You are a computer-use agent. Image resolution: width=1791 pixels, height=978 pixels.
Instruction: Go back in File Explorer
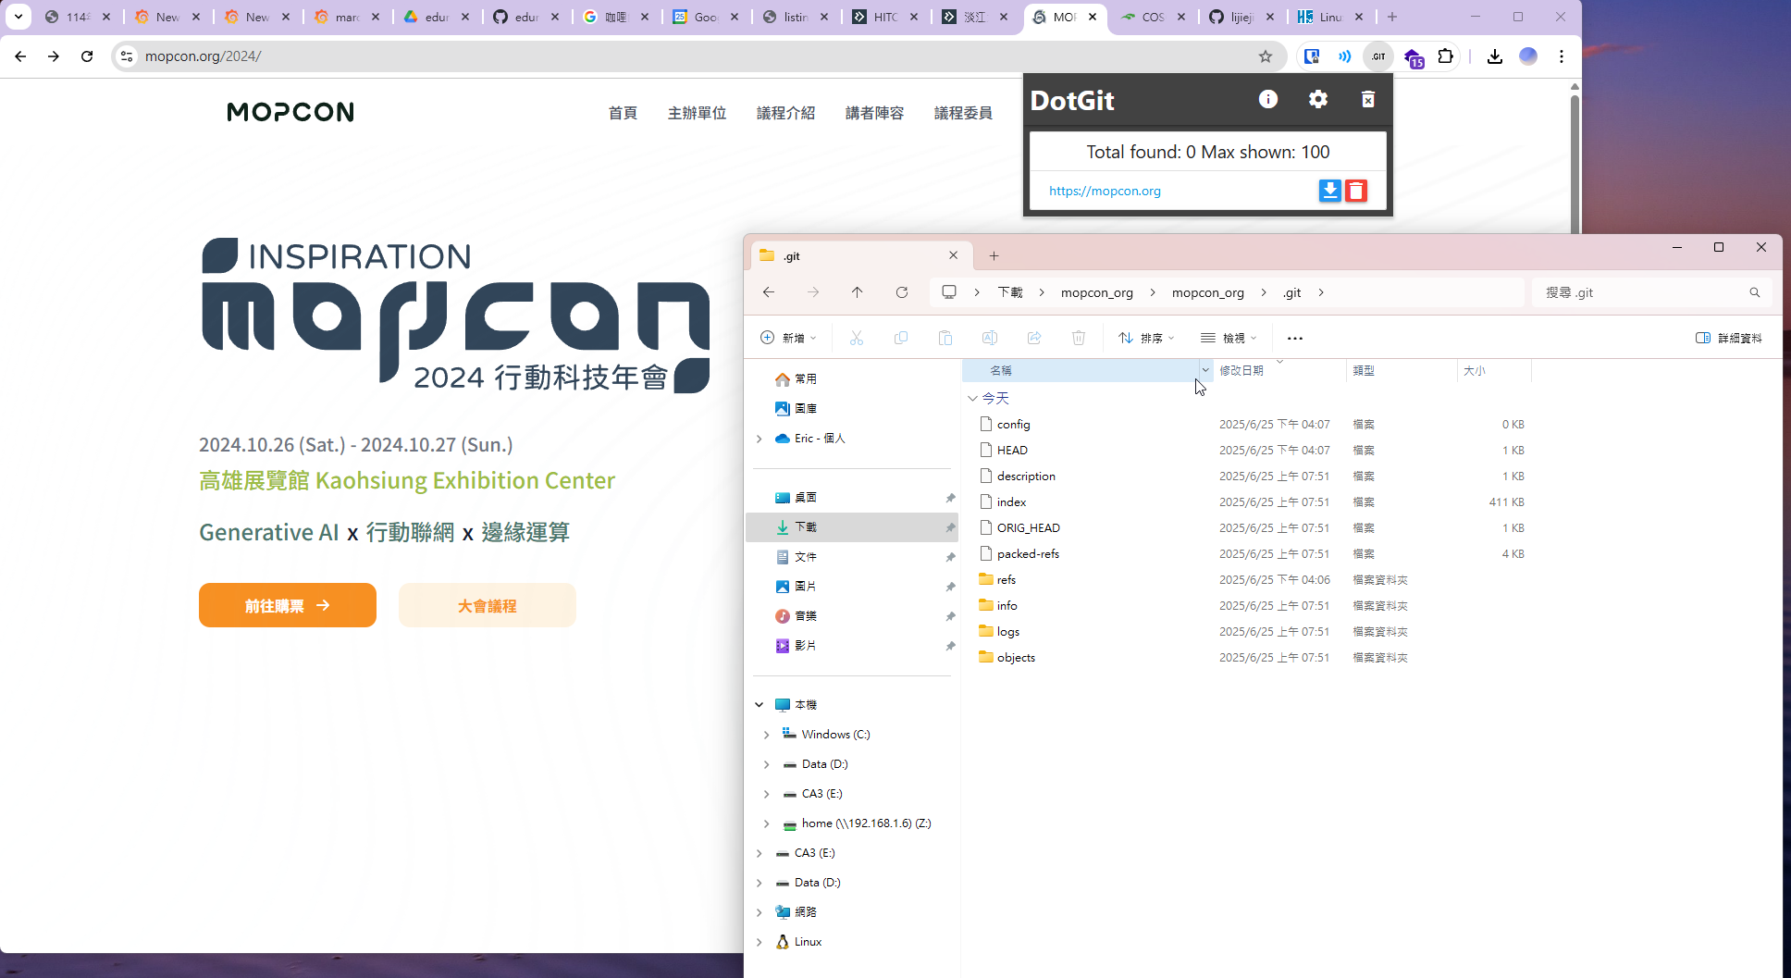click(769, 292)
